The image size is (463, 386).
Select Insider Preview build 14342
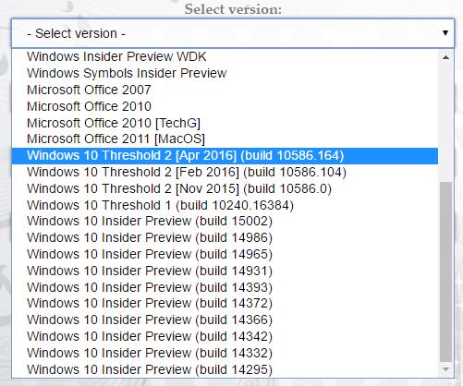tap(225, 336)
